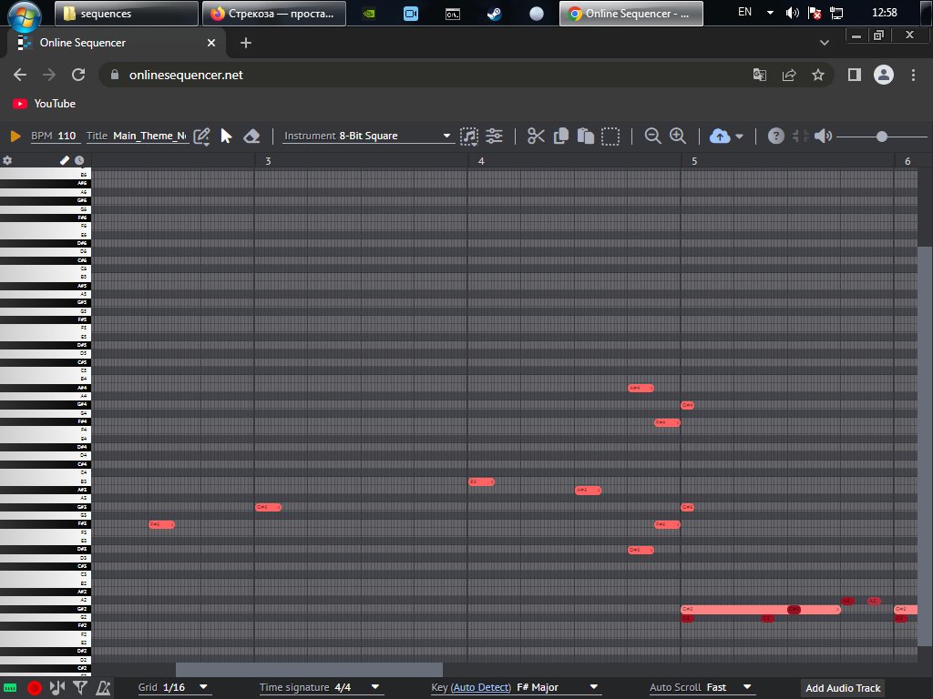Toggle the green MIDI keyboard icon
This screenshot has width=933, height=699.
(x=10, y=688)
